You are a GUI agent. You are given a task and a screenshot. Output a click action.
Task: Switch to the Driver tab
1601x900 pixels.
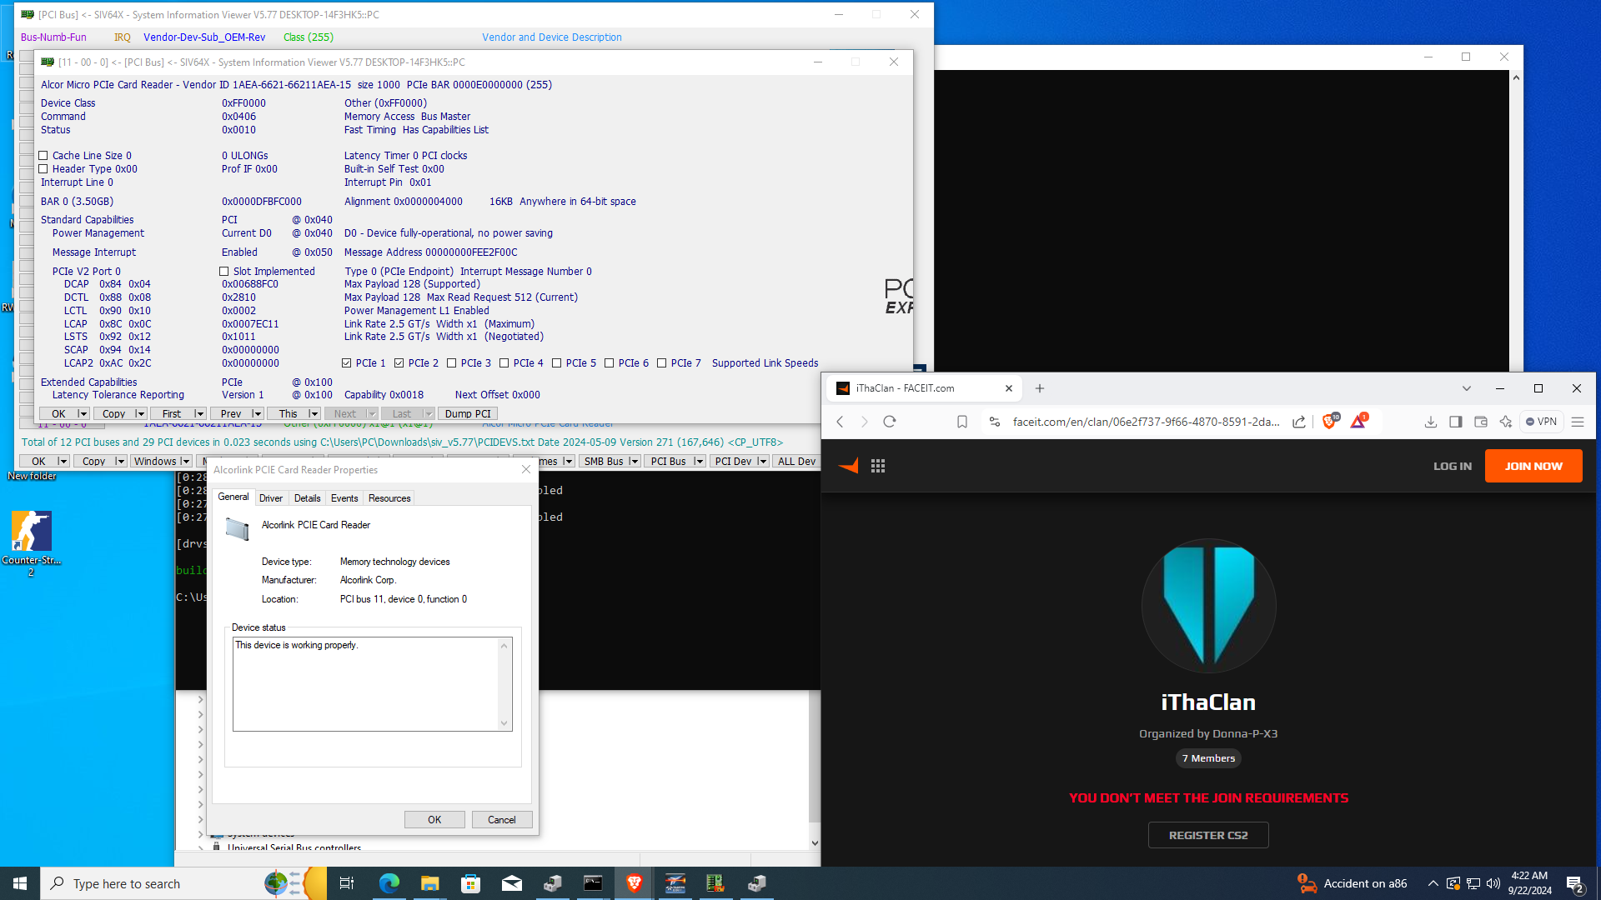coord(270,498)
